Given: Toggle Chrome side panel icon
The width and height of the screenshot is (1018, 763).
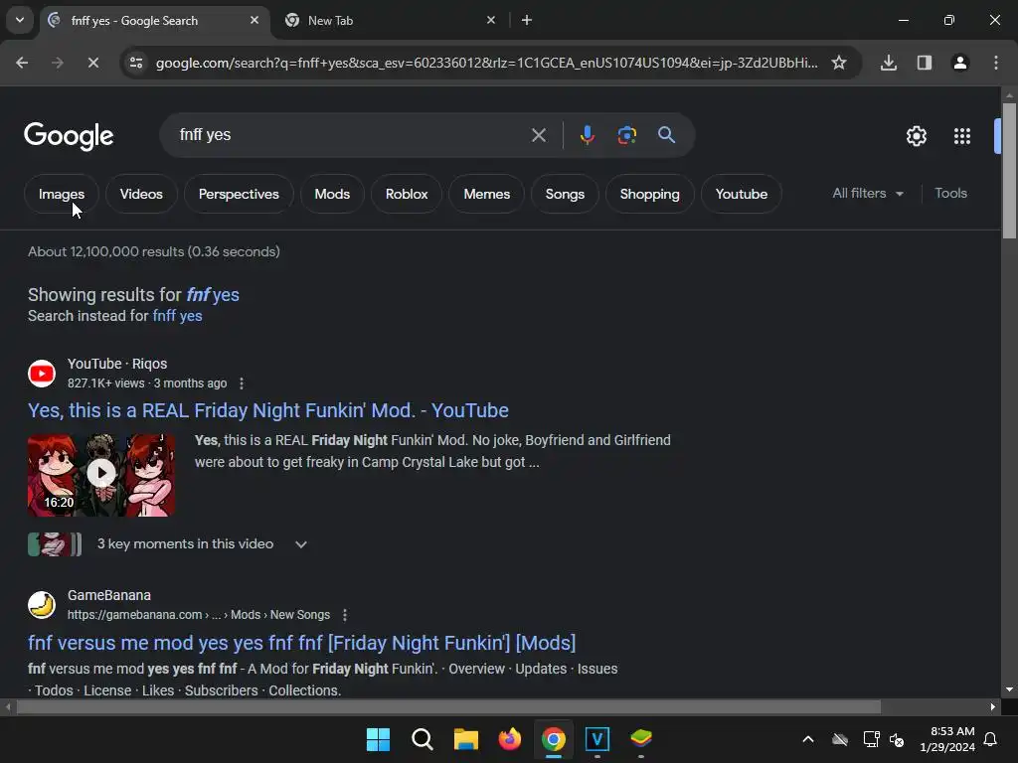Looking at the screenshot, I should (924, 63).
